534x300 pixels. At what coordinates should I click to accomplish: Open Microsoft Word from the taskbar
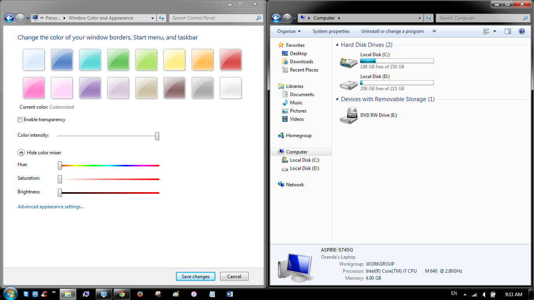[230, 294]
